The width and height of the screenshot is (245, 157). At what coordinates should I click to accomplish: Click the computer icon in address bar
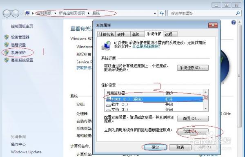pyautogui.click(x=27, y=13)
